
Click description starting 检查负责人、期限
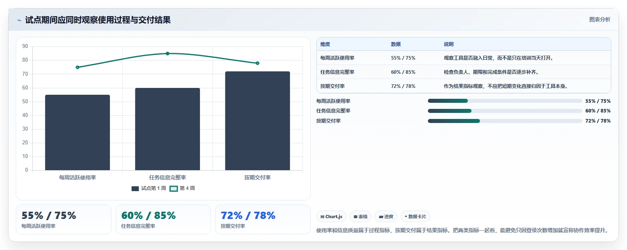coord(491,72)
